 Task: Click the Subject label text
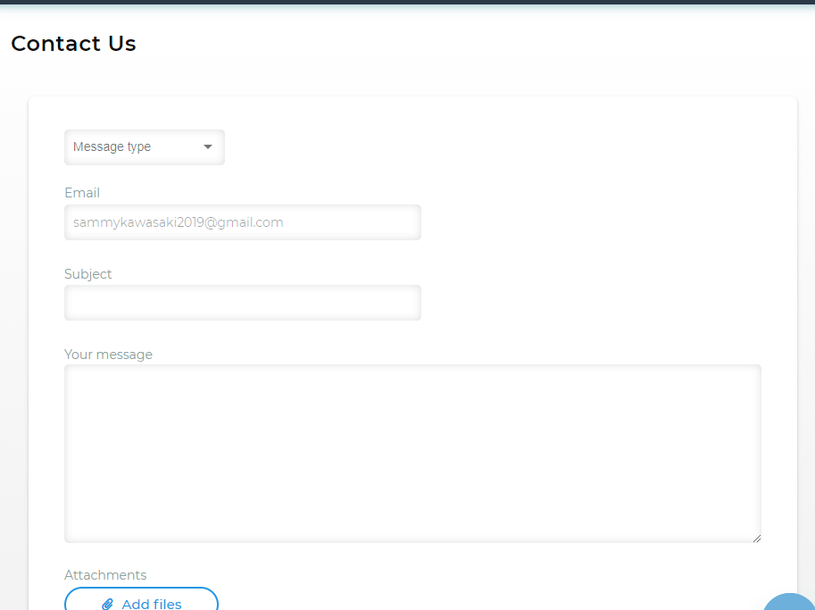[87, 274]
